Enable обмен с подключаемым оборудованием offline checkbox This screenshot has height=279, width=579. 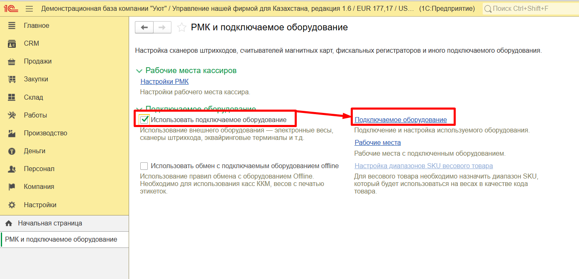coord(144,166)
